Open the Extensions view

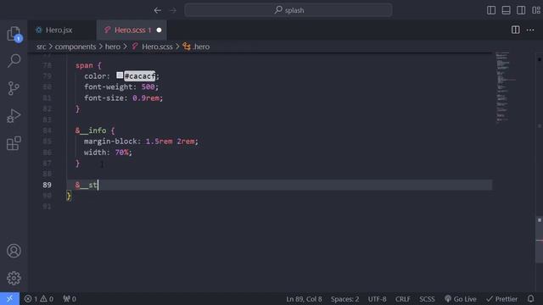coord(14,143)
